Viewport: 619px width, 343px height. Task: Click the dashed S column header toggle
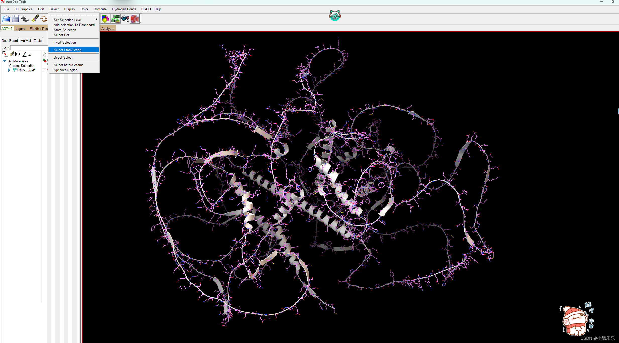[x=45, y=54]
